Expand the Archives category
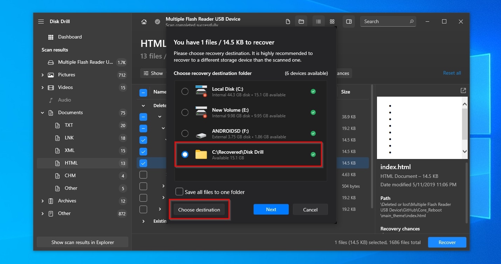501x264 pixels. pyautogui.click(x=42, y=201)
